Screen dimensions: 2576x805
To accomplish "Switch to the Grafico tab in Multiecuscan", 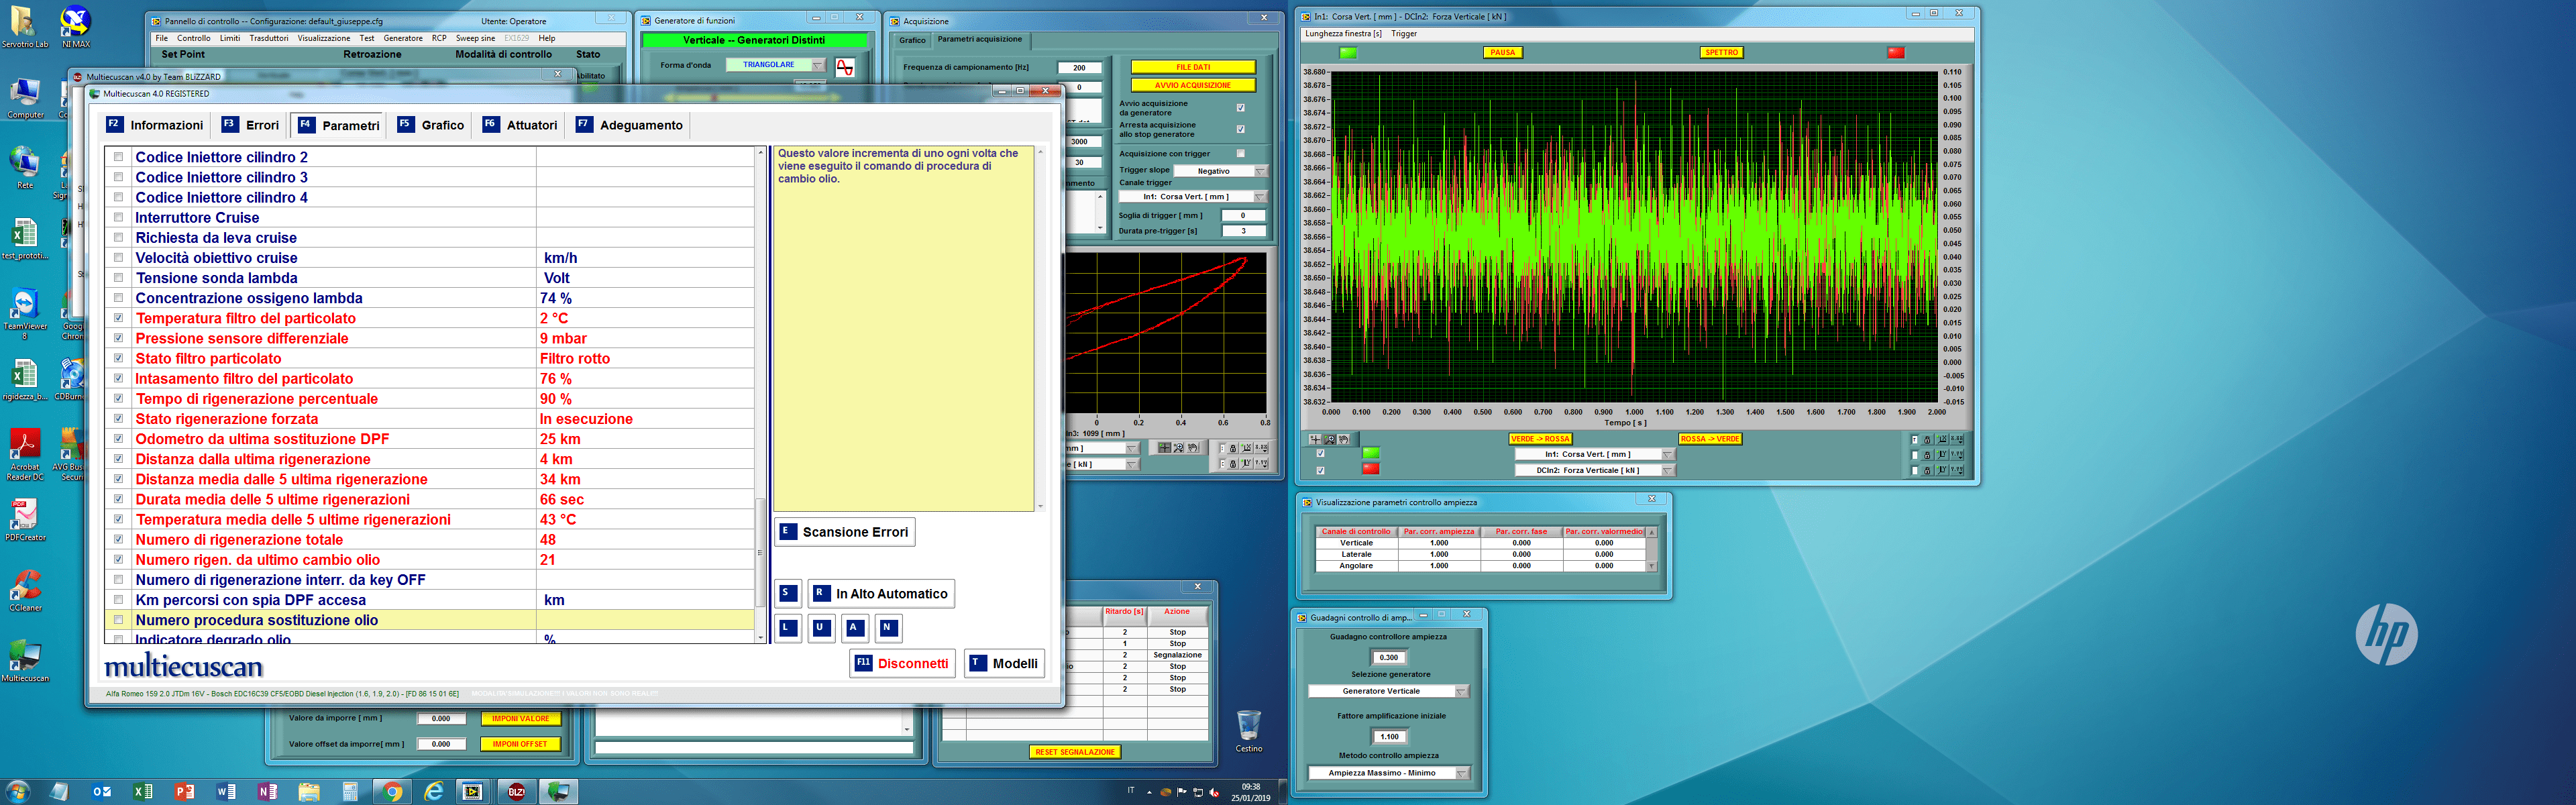I will point(431,125).
